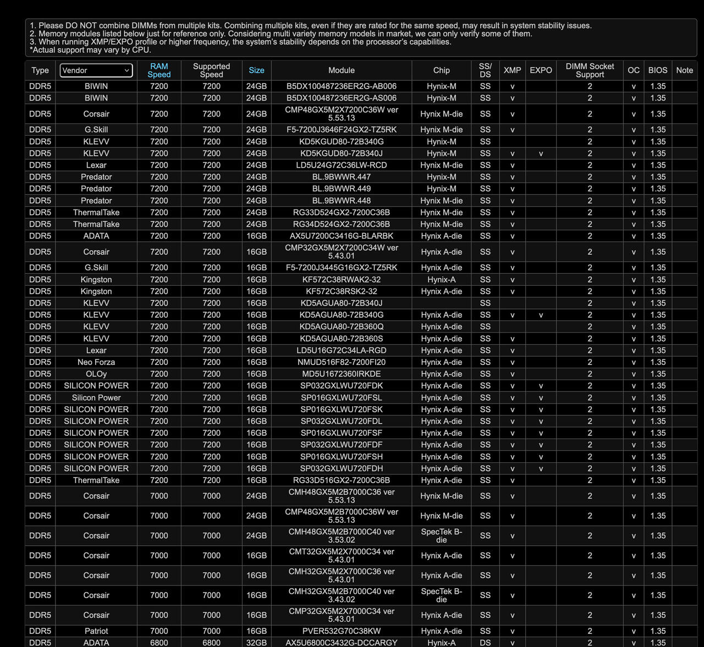Select module BL.9BWWR.447
This screenshot has height=647, width=704.
click(x=342, y=177)
